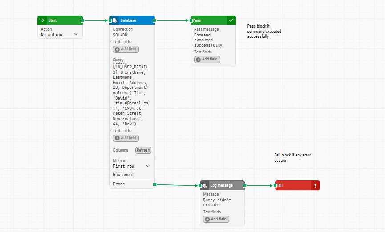385x232 pixels.
Task: Click the Message label in Log message block
Action: [x=211, y=194]
